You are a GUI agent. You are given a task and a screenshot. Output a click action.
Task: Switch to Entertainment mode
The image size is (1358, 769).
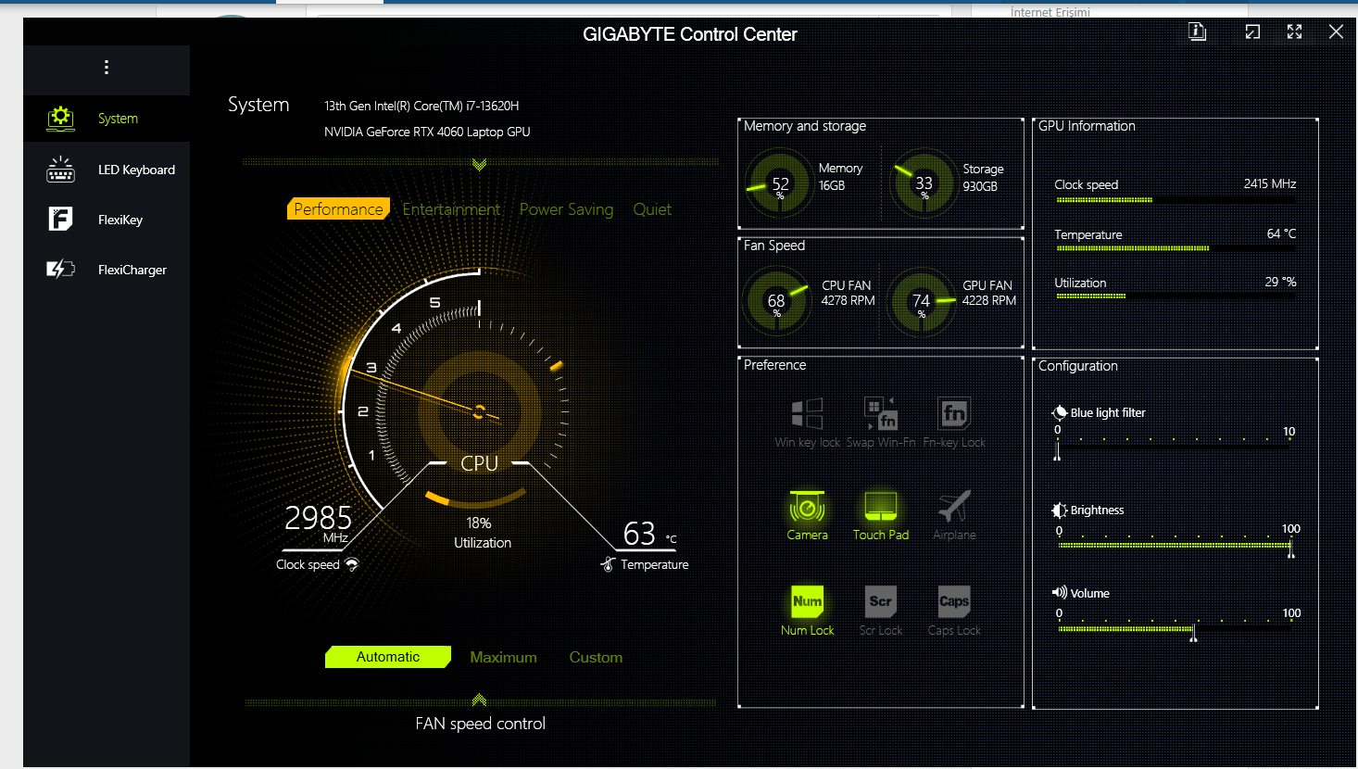pyautogui.click(x=451, y=209)
